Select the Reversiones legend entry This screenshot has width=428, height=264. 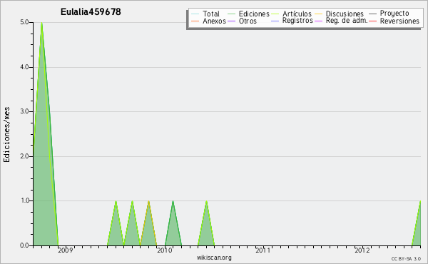[394, 21]
